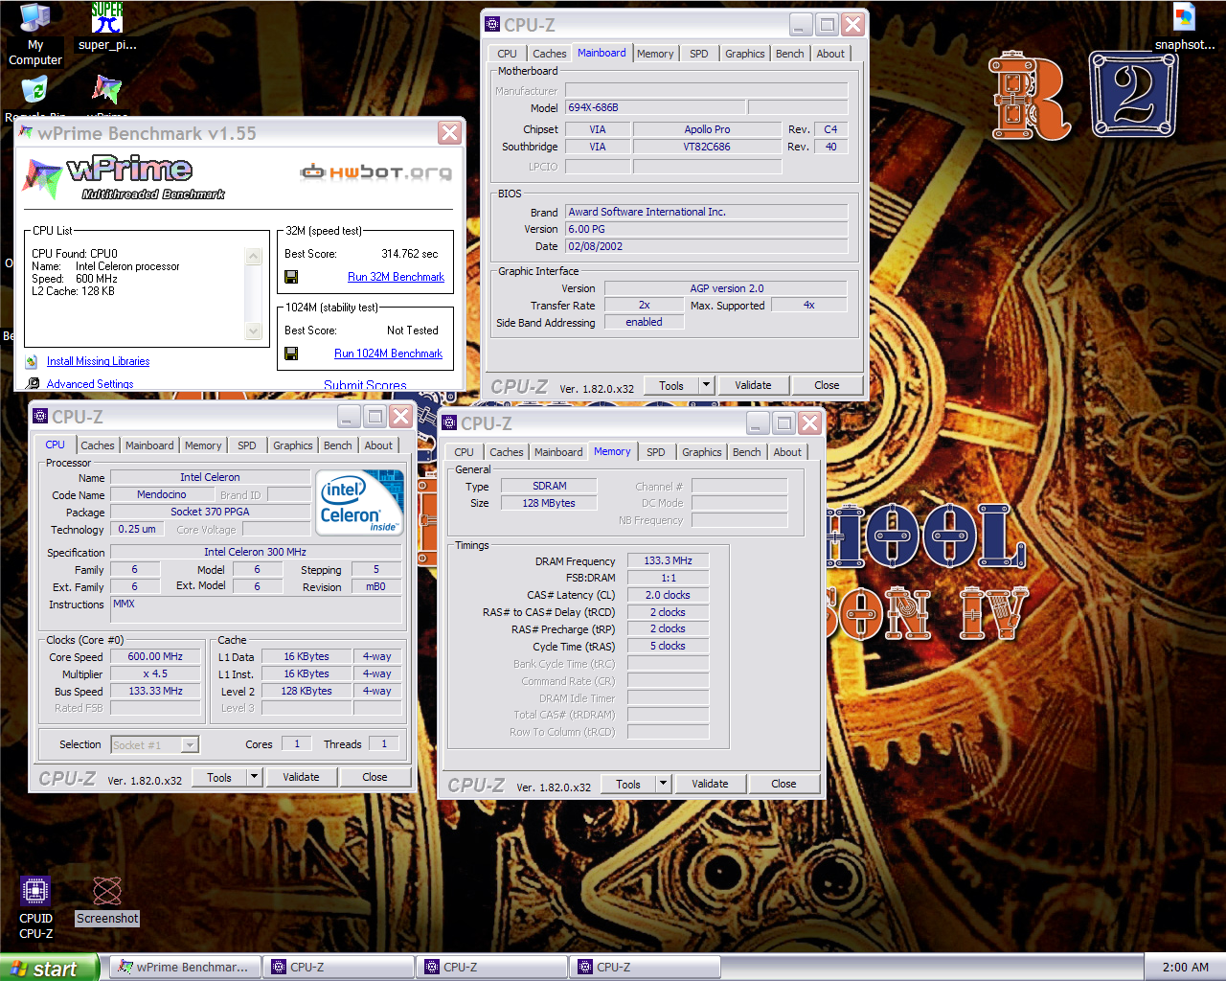Run 32M Benchmark link
The image size is (1226, 981).
tap(396, 277)
